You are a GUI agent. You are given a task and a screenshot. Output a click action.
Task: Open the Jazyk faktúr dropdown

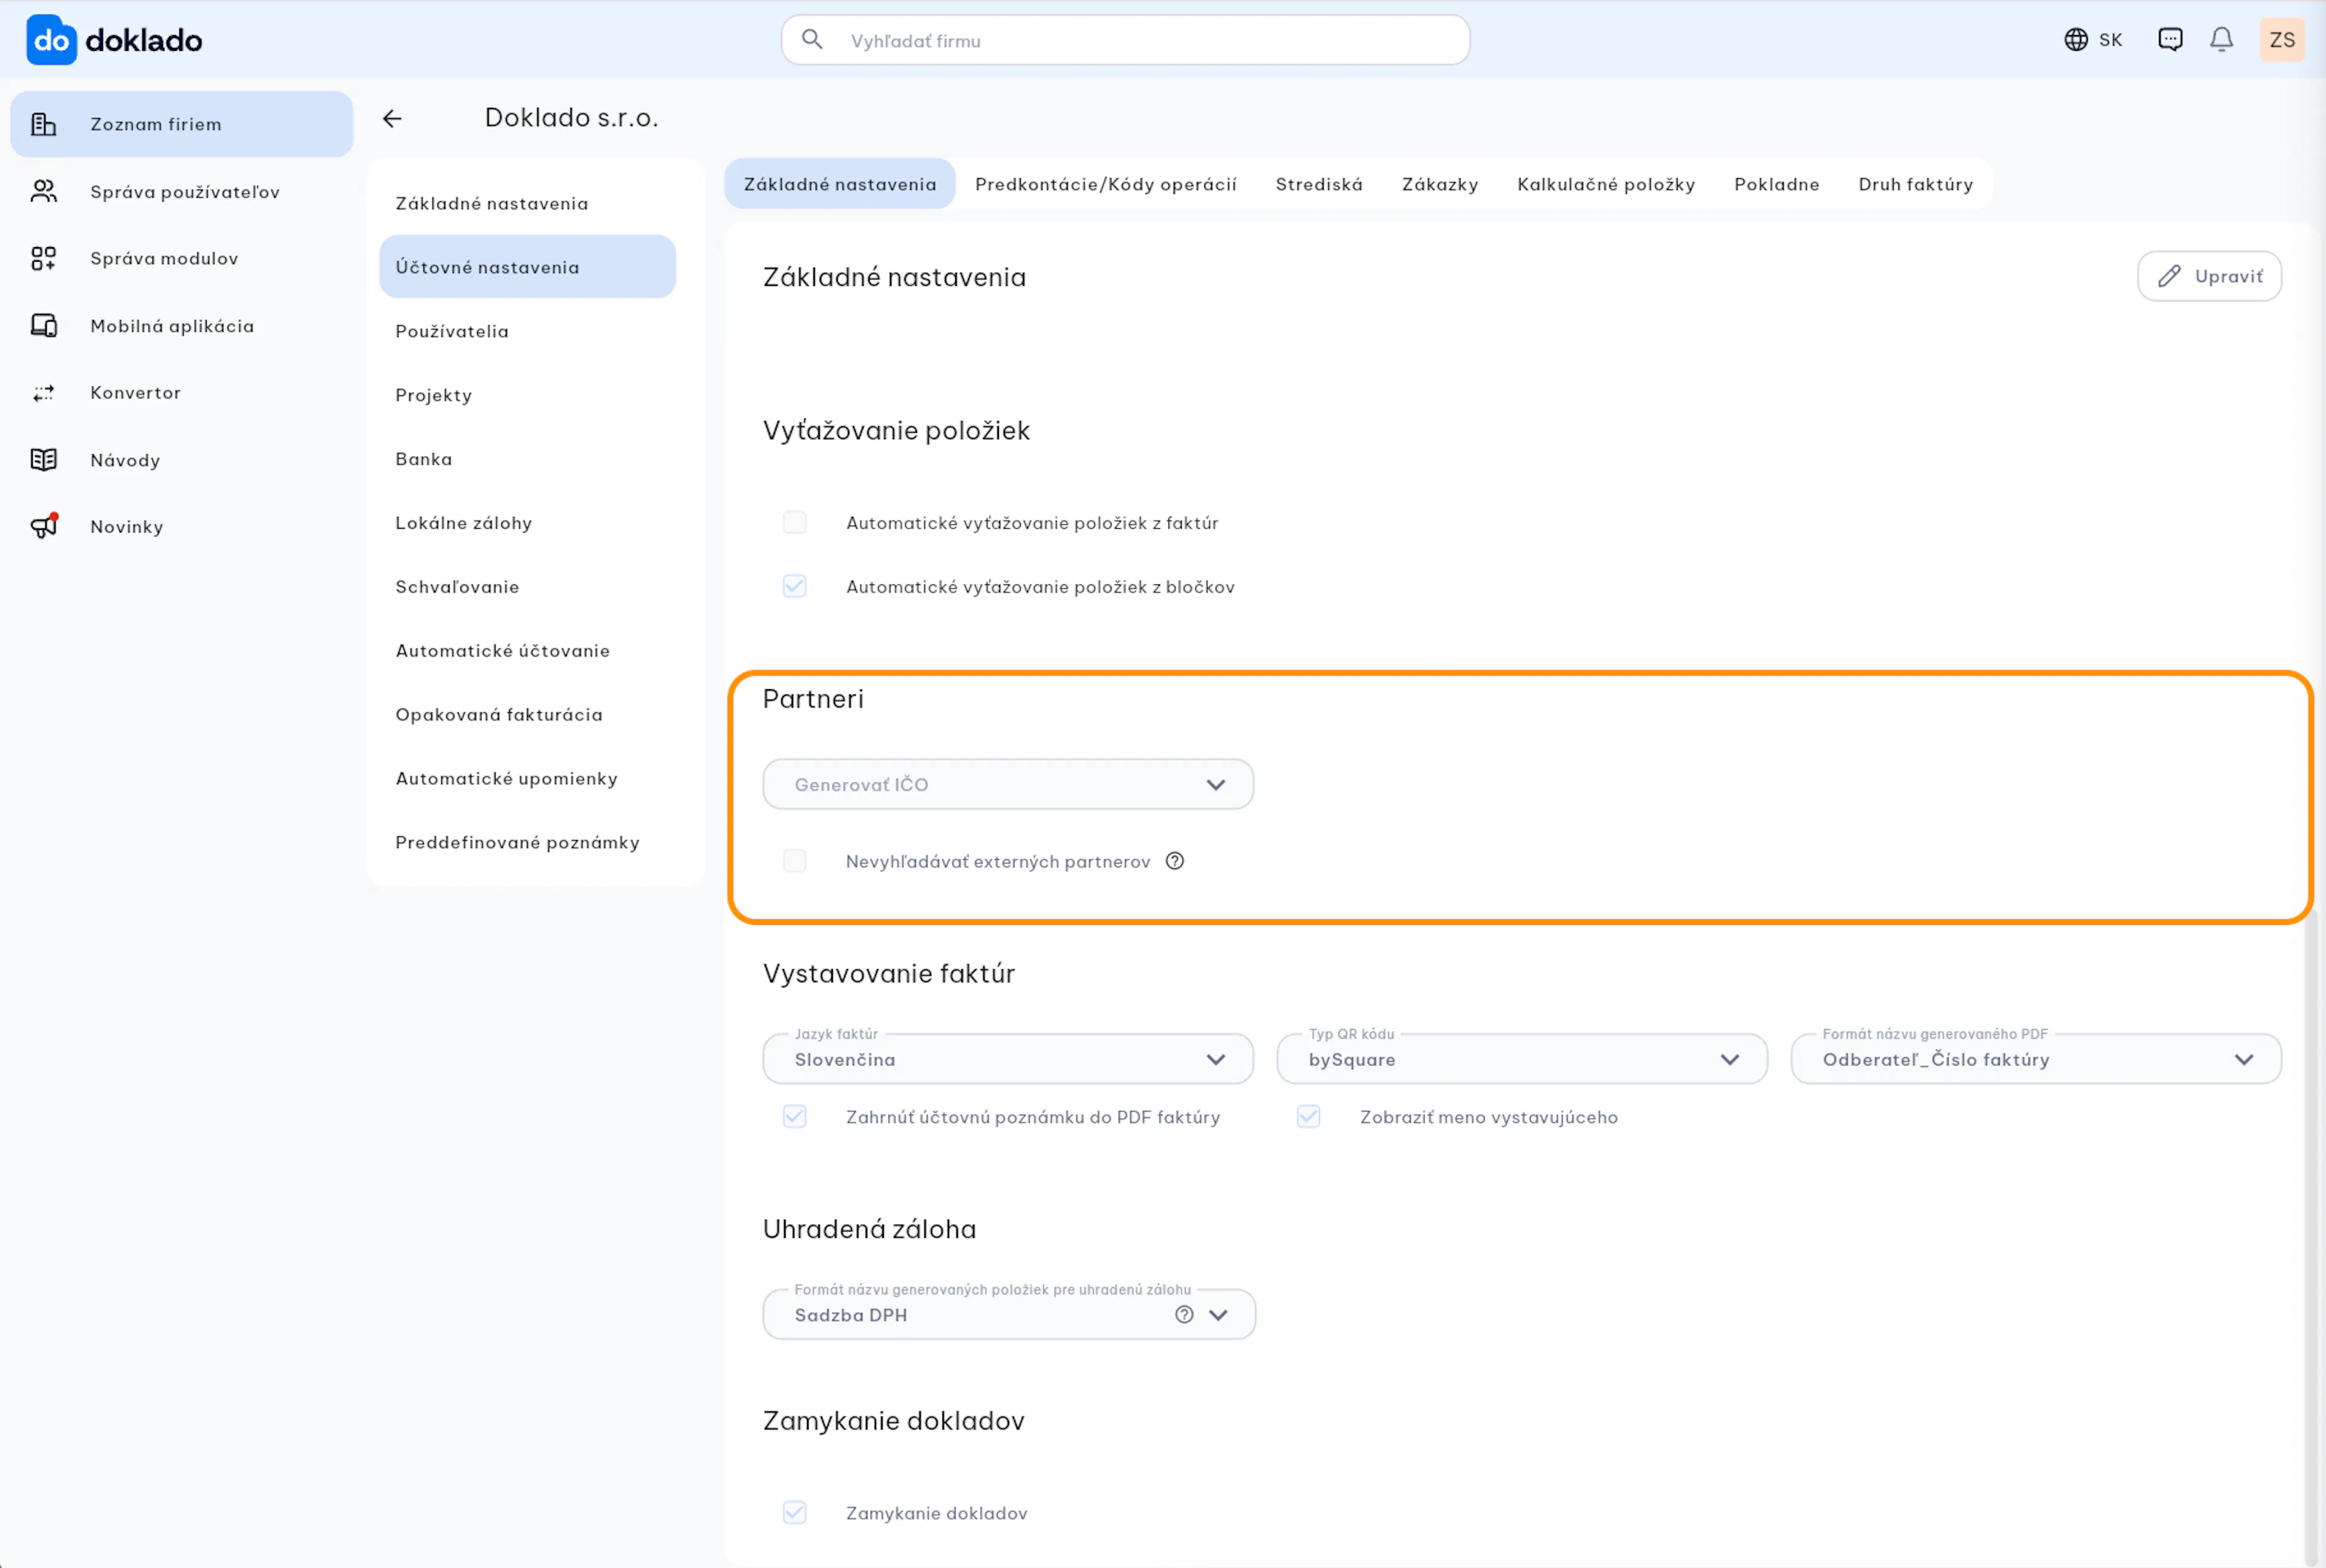(x=1008, y=1059)
